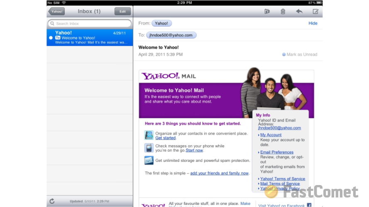Focus the Search Inbox field
Screen dimensions: 369x207
coord(90,24)
